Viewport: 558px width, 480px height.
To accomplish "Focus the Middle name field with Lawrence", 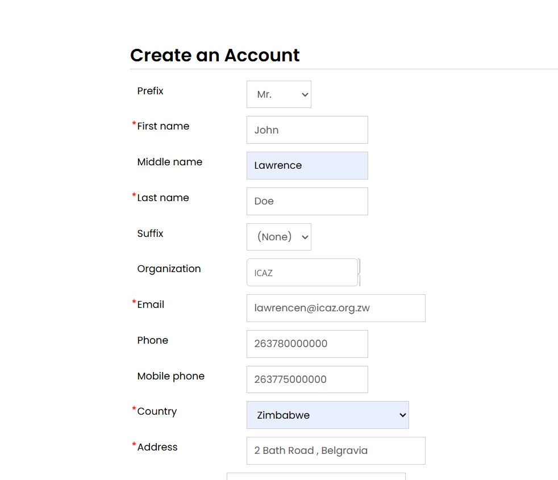I will [307, 166].
